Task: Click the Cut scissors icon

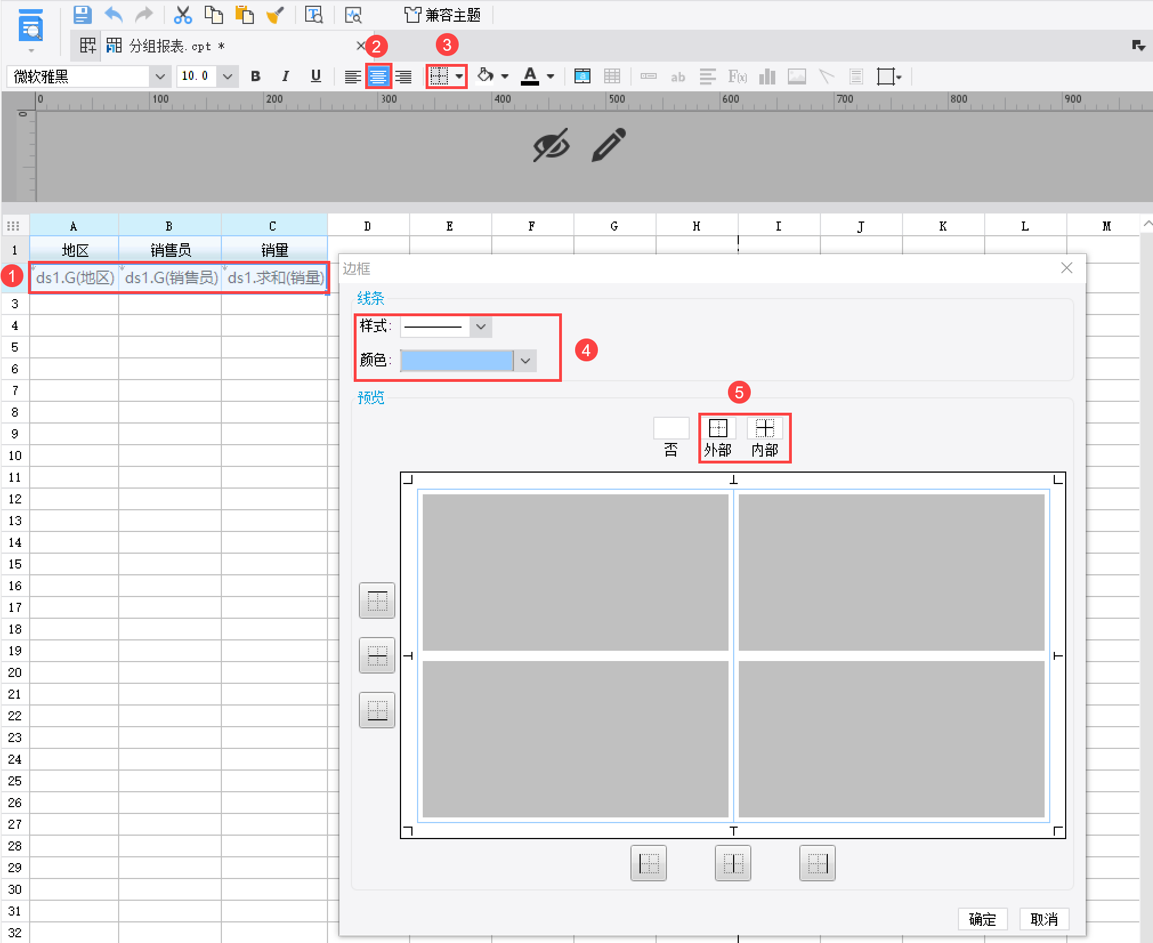Action: pos(183,15)
